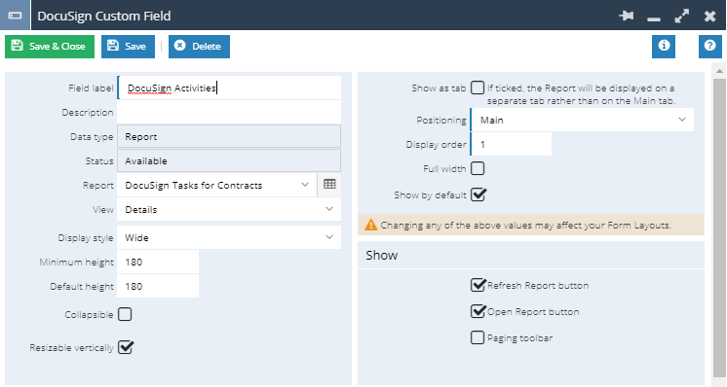Click Save & Close button
Image resolution: width=727 pixels, height=387 pixels.
50,47
